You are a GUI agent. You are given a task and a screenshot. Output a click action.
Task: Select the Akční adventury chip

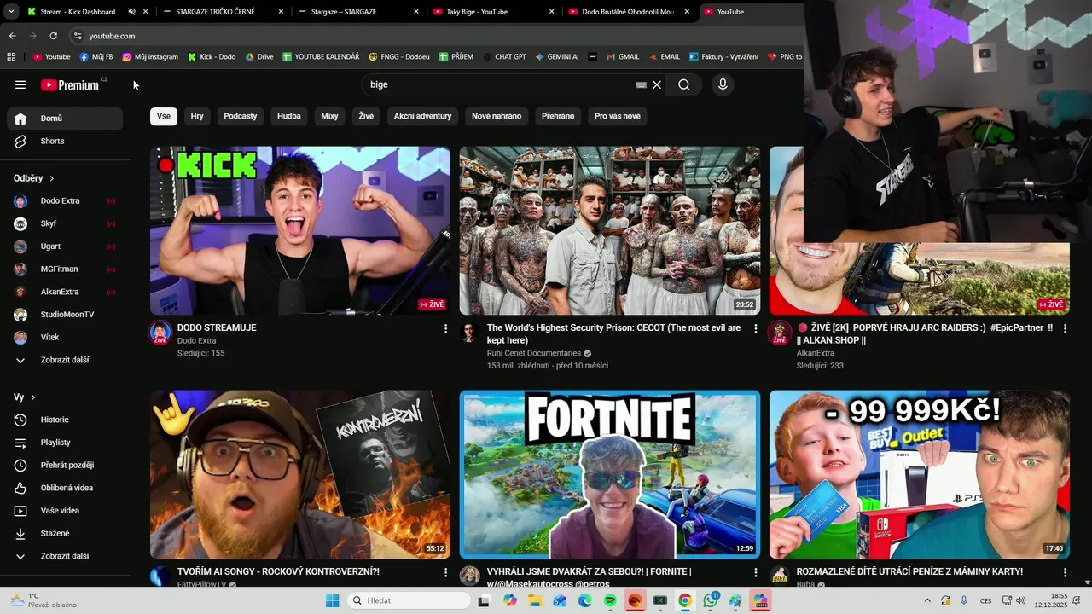(422, 116)
